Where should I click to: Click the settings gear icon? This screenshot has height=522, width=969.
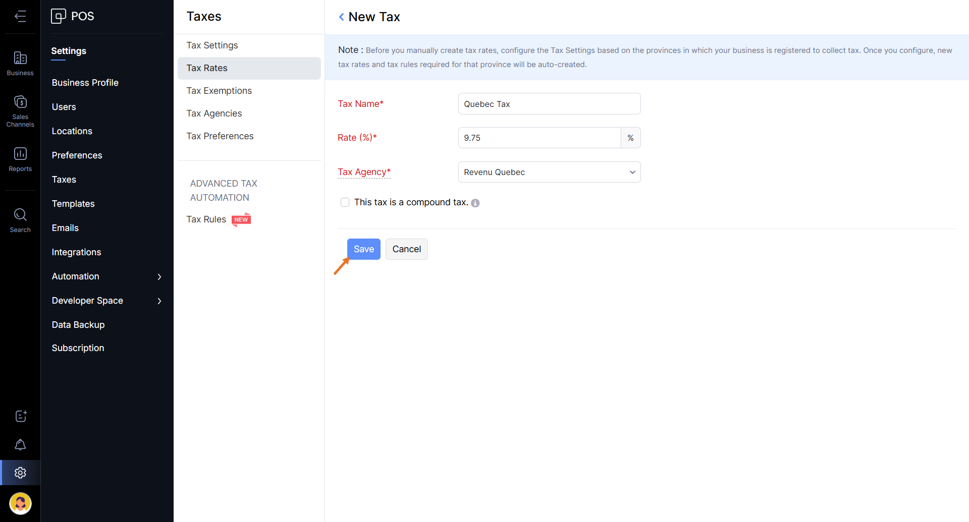tap(20, 473)
